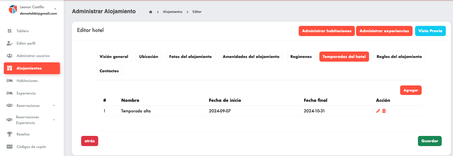Click the red atrás button
453x156 pixels.
[x=89, y=141]
